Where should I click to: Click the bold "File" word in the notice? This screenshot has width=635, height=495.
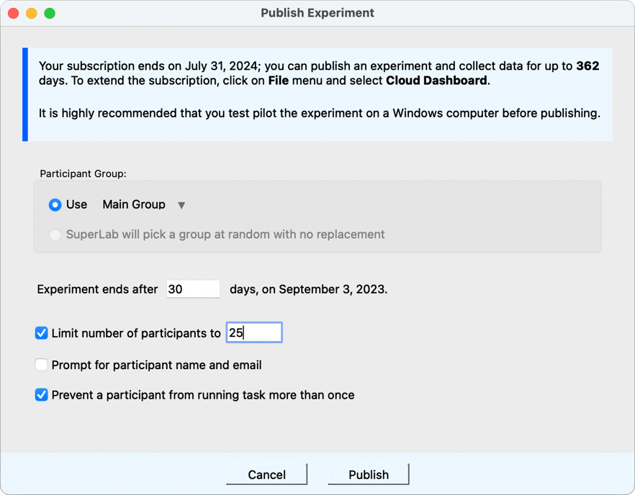click(x=279, y=81)
